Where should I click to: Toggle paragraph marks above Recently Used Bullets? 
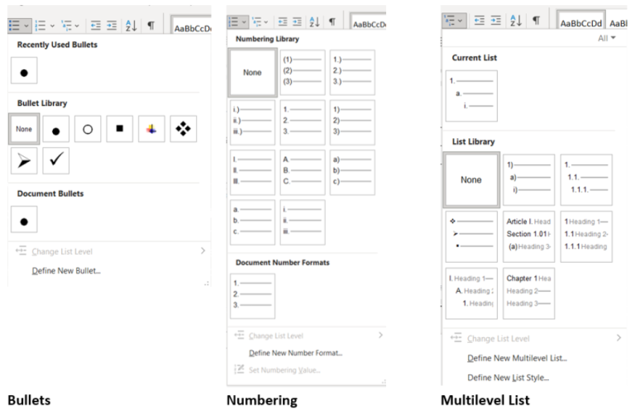150,26
